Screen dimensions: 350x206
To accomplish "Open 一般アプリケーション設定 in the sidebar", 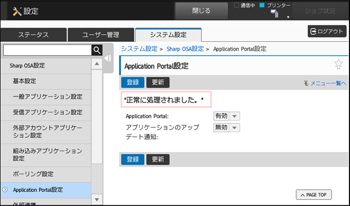I will (x=46, y=97).
